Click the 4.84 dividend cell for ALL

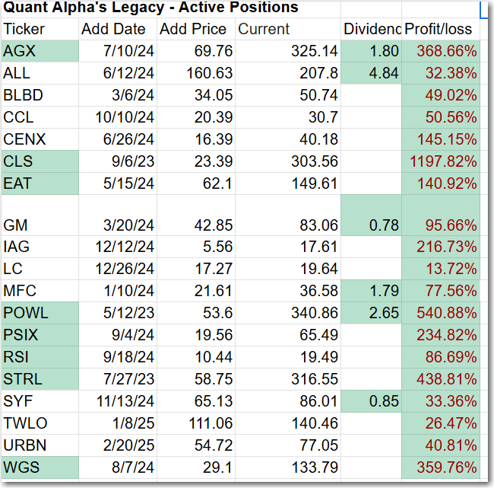coord(372,74)
